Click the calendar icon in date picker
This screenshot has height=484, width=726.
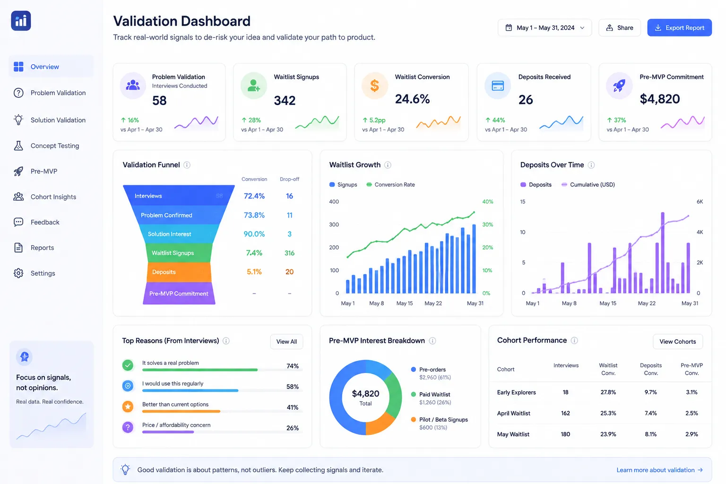click(x=509, y=28)
